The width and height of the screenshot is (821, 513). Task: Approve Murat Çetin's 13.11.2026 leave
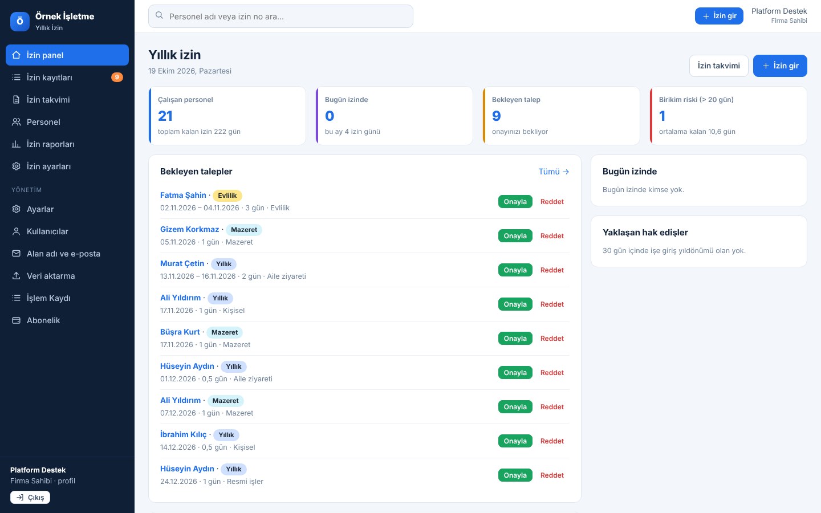(x=515, y=270)
